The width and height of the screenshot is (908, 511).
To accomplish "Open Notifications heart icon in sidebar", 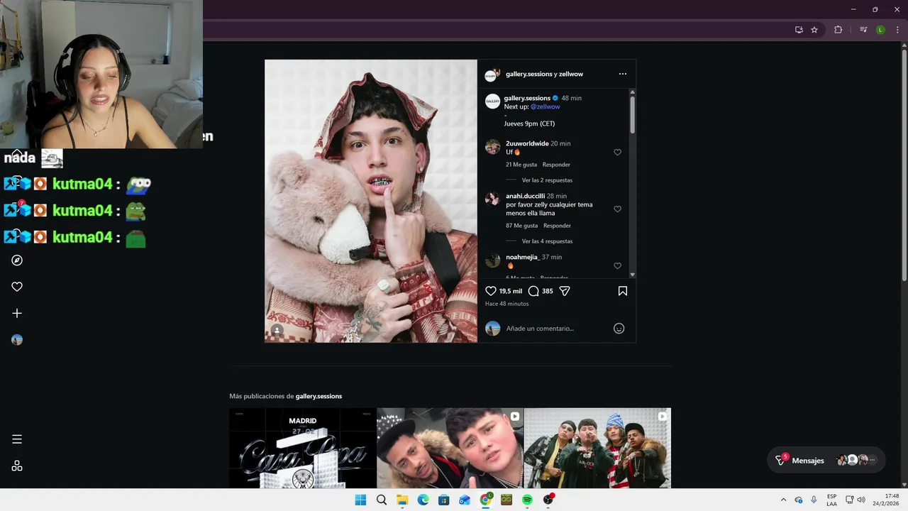I will coord(17,287).
